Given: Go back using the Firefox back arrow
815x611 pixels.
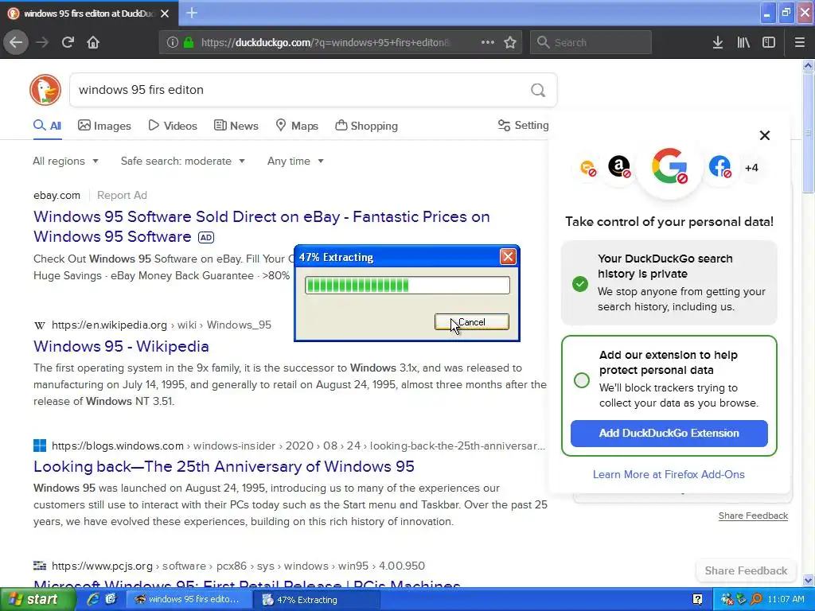Looking at the screenshot, I should (16, 42).
